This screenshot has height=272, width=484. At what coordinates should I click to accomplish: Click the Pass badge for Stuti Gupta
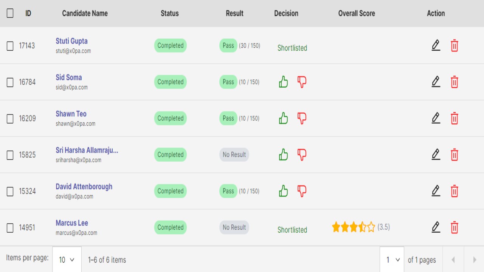coord(228,45)
